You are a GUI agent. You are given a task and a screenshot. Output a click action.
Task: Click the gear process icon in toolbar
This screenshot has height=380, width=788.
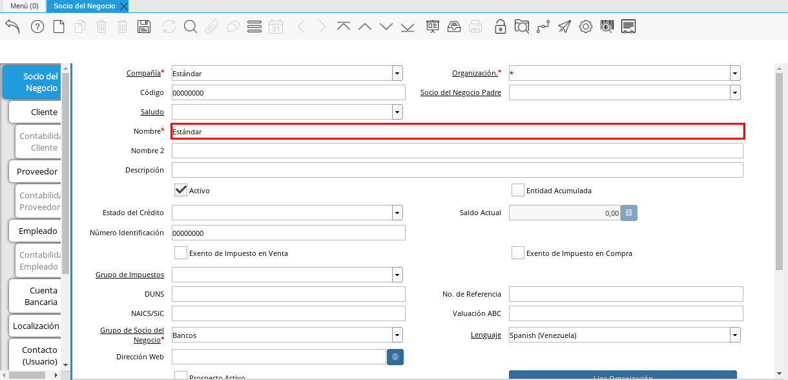(x=585, y=26)
